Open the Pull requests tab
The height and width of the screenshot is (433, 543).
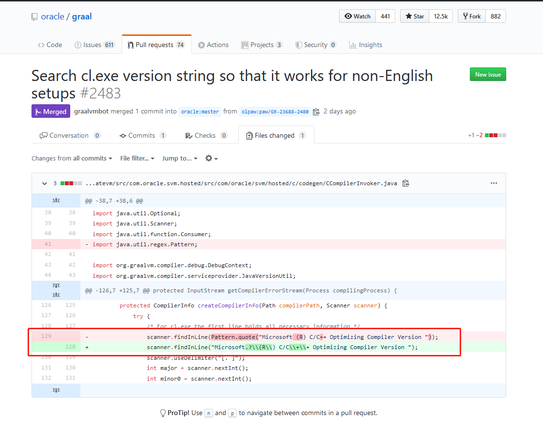click(156, 45)
